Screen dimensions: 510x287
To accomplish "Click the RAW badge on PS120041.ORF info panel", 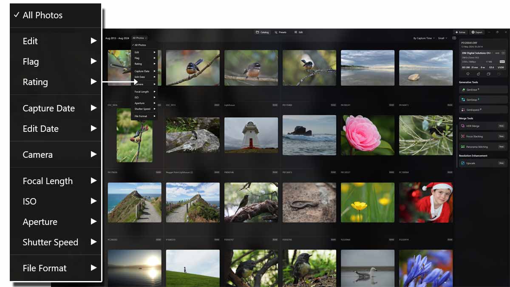I will pyautogui.click(x=502, y=62).
